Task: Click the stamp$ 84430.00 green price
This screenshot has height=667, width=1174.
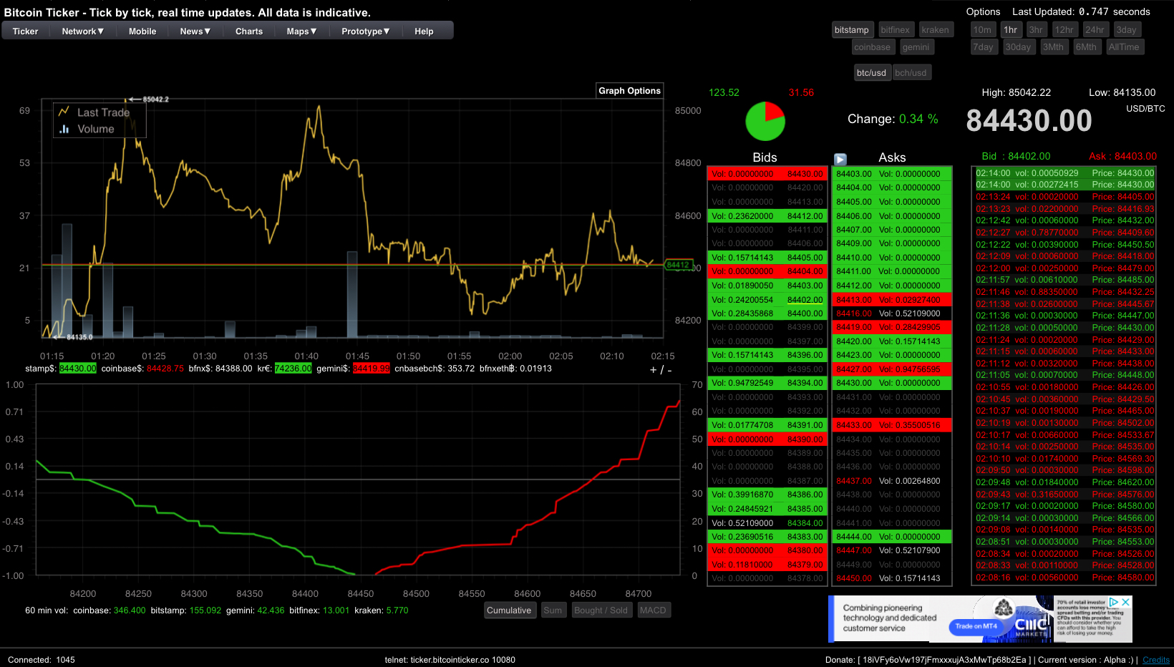Action: [77, 369]
